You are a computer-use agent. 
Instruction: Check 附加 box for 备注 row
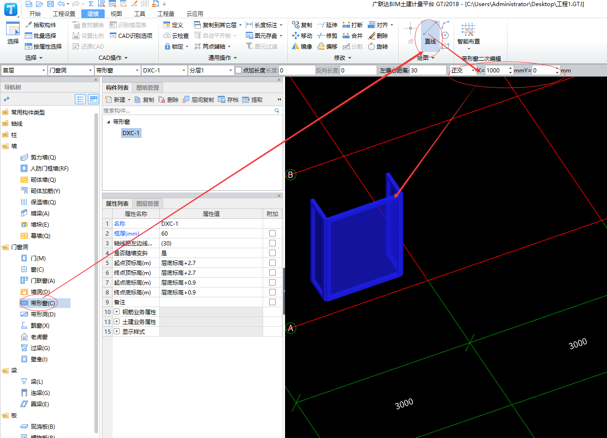pyautogui.click(x=272, y=302)
